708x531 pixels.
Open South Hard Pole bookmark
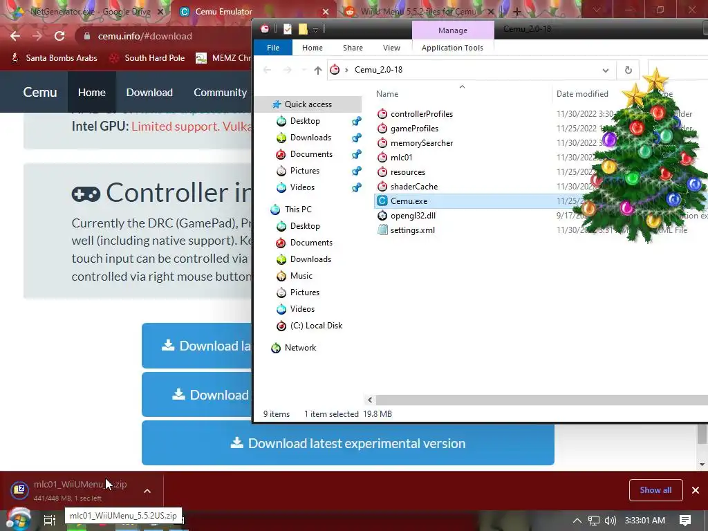point(148,58)
